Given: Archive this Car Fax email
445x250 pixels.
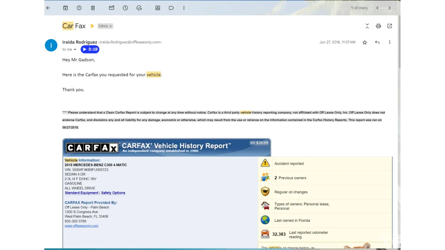Looking at the screenshot, I should 65,8.
